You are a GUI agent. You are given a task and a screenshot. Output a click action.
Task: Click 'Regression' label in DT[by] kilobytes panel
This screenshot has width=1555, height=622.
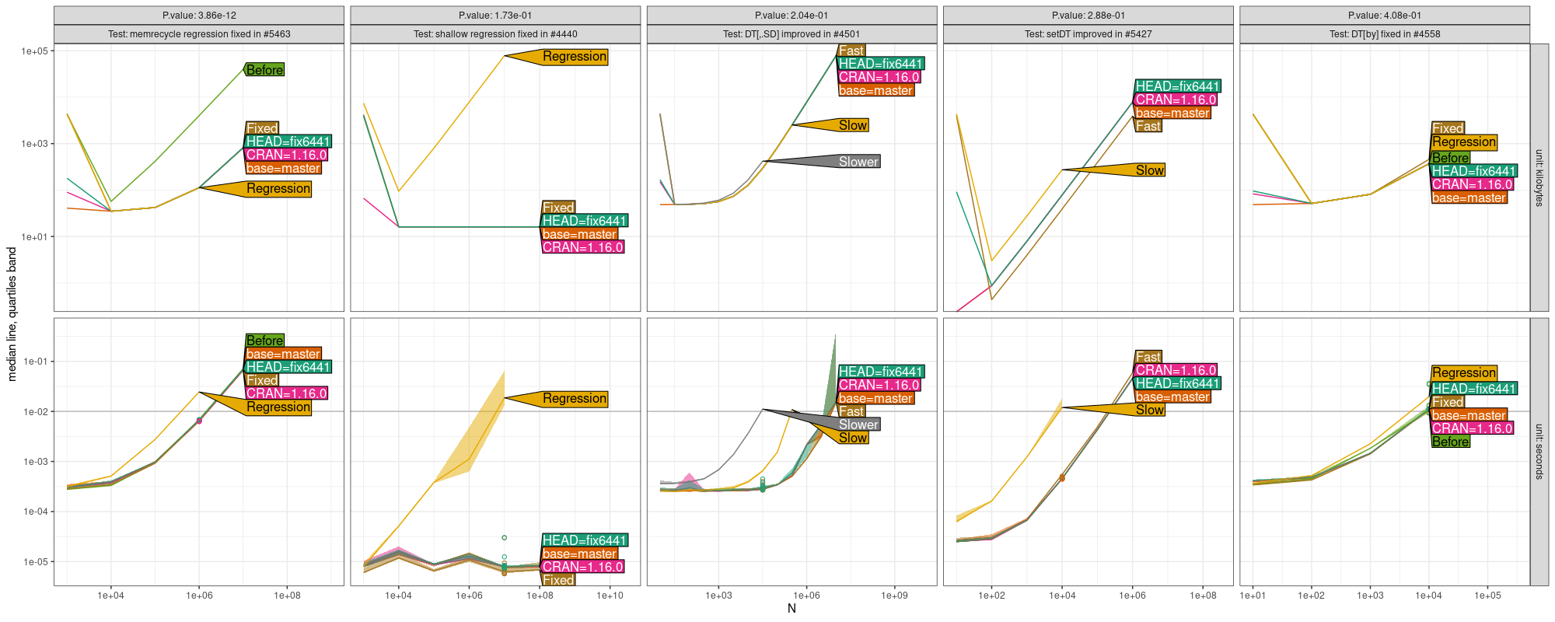(1464, 142)
